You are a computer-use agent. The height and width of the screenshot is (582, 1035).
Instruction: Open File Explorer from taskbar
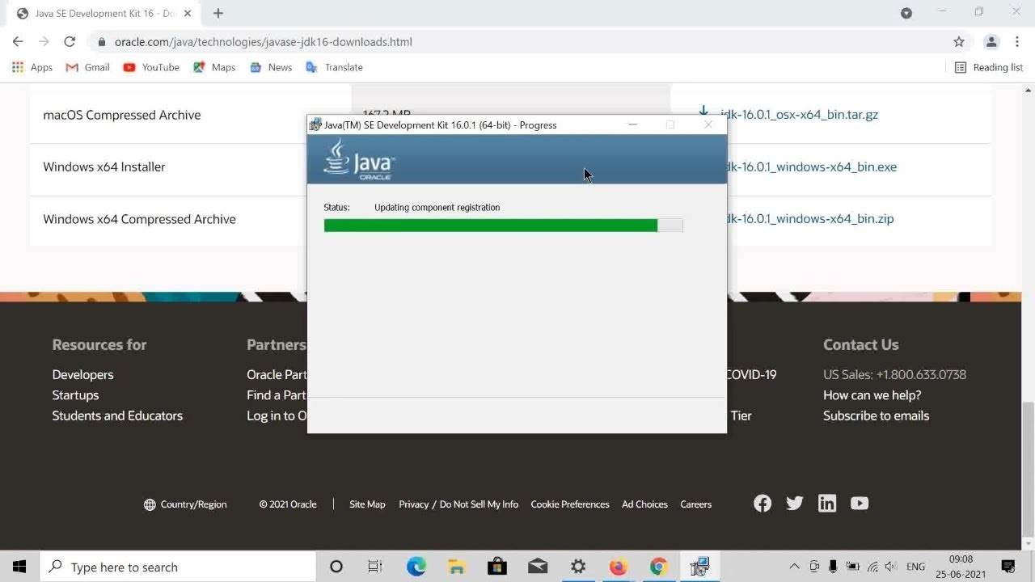click(456, 567)
